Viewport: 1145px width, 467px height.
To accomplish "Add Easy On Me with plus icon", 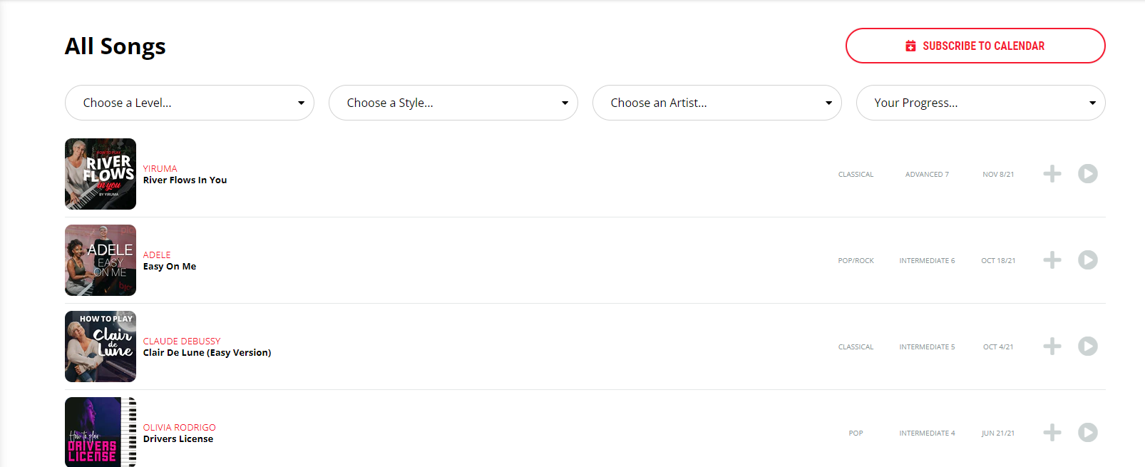I will (x=1052, y=260).
